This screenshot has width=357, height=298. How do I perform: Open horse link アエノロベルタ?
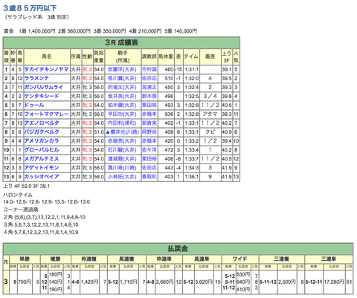click(x=42, y=123)
